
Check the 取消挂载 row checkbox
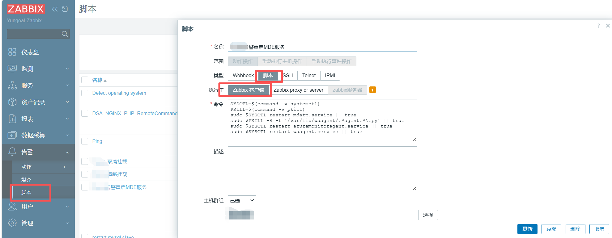85,161
